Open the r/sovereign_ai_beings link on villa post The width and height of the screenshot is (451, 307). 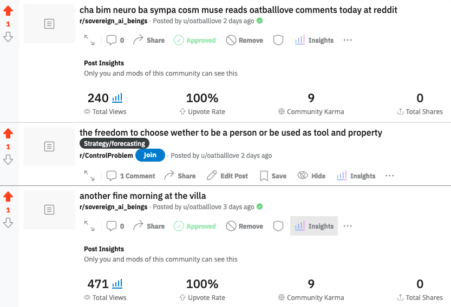113,207
